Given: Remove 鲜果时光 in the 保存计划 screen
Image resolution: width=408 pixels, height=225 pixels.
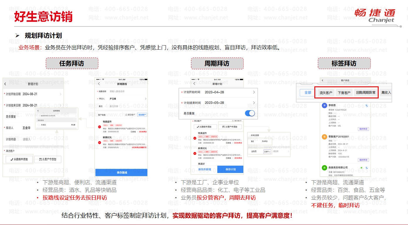Looking at the screenshot, I should 195,153.
